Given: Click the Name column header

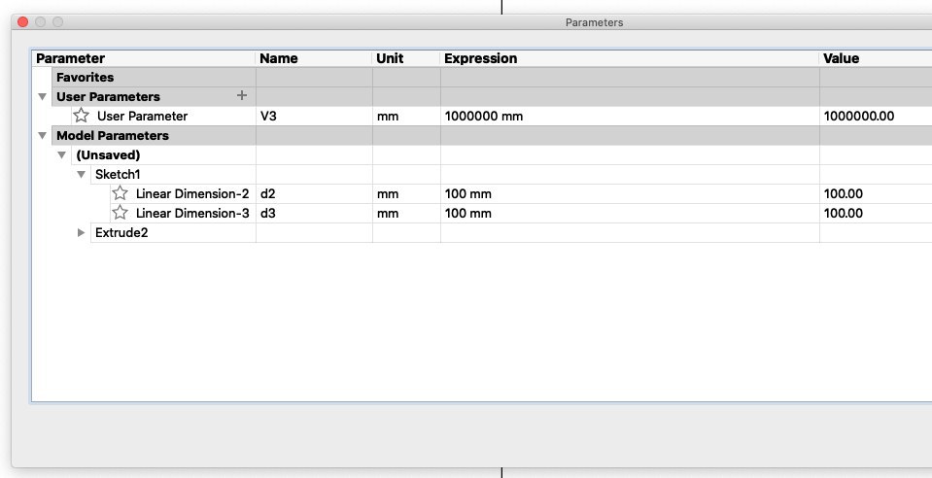Looking at the screenshot, I should pyautogui.click(x=314, y=58).
